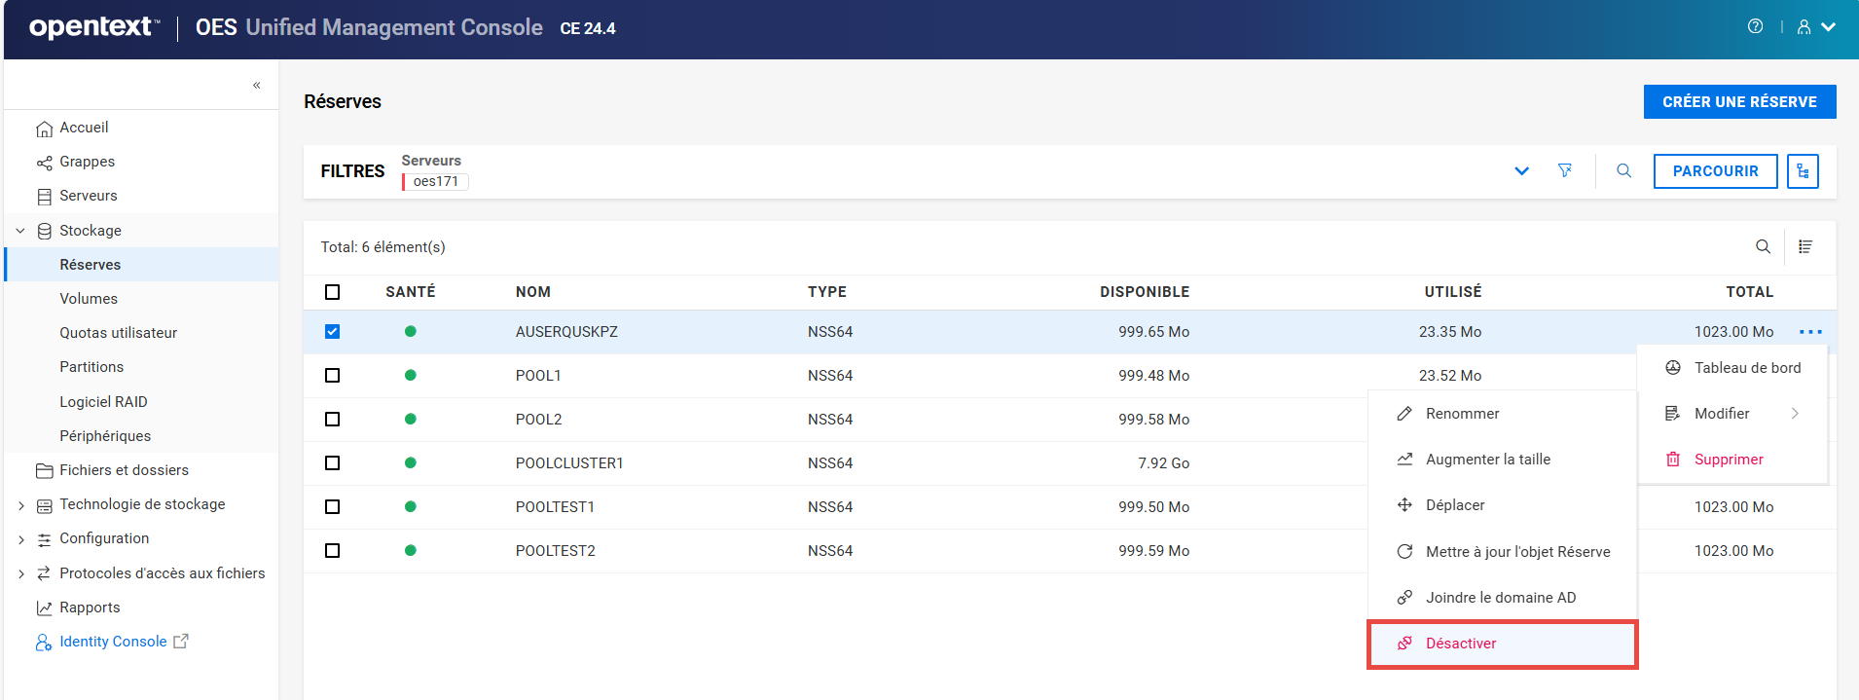Check the POOL1 row checkbox

333,376
